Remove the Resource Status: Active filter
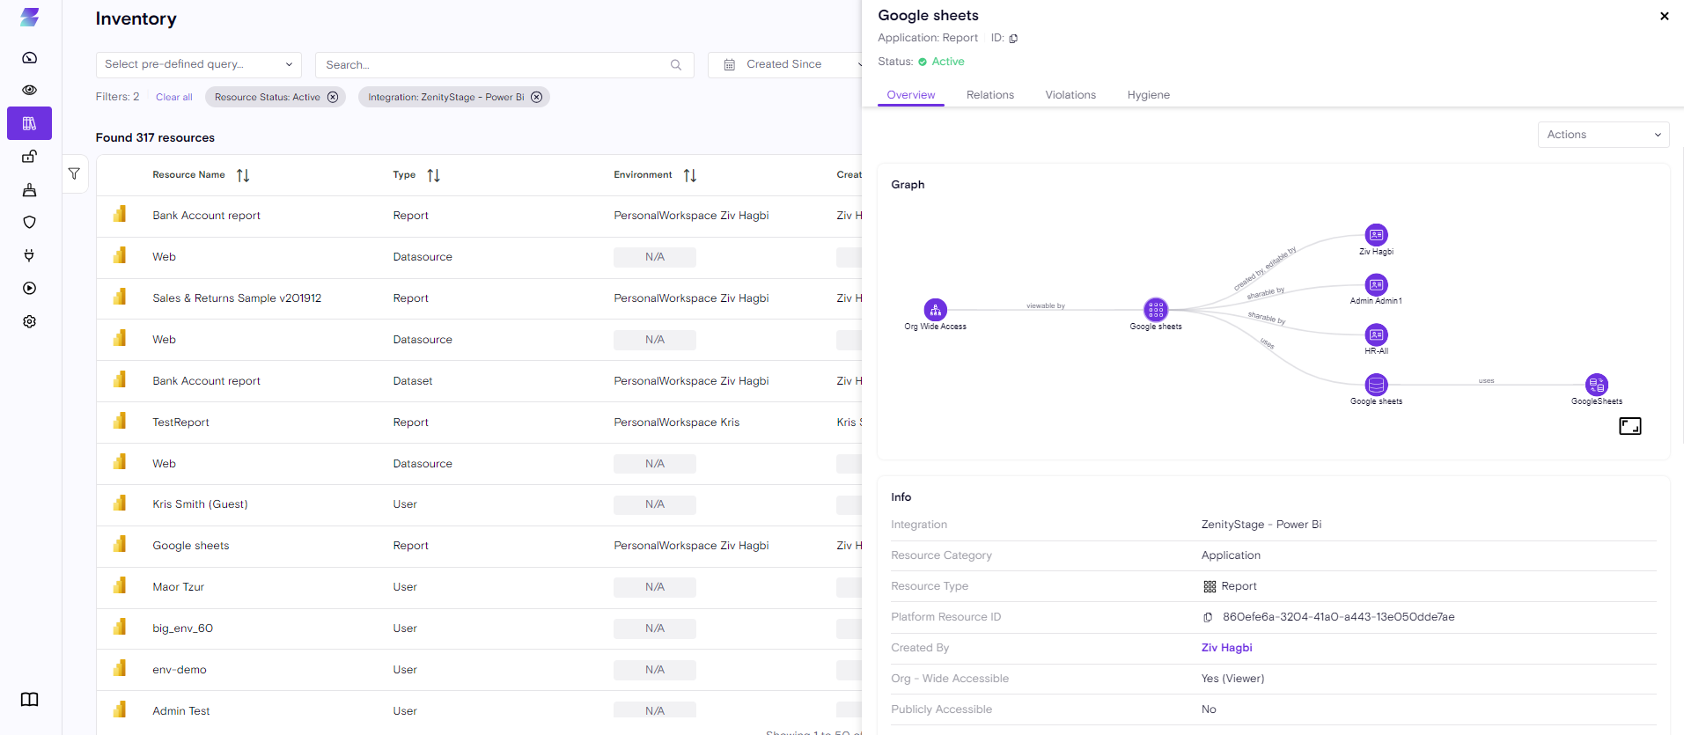This screenshot has width=1684, height=735. click(x=333, y=98)
